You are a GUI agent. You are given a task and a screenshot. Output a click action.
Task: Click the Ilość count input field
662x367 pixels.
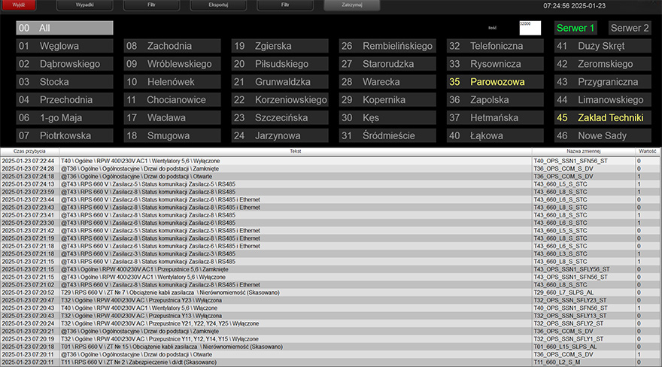click(x=530, y=28)
